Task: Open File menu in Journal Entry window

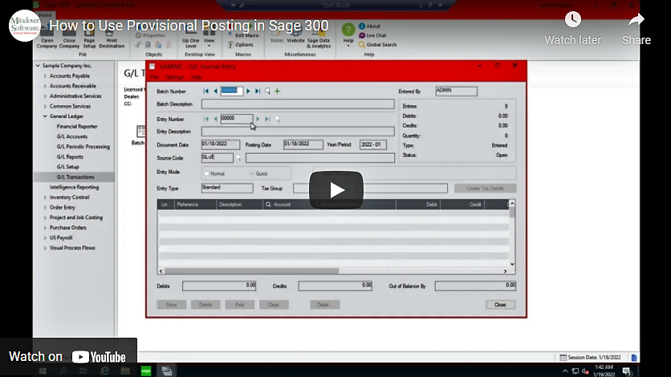Action: tap(154, 77)
